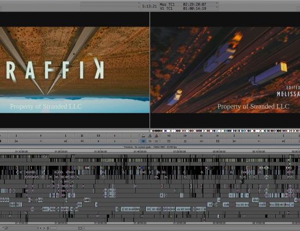Click the record monitor trucks frame

click(x=225, y=70)
